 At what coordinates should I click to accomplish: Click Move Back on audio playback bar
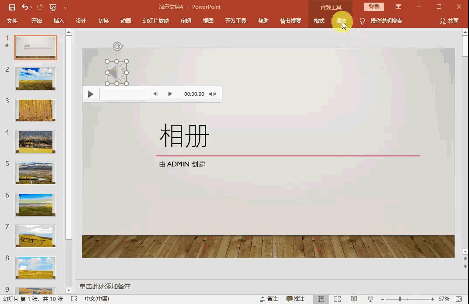coord(155,93)
